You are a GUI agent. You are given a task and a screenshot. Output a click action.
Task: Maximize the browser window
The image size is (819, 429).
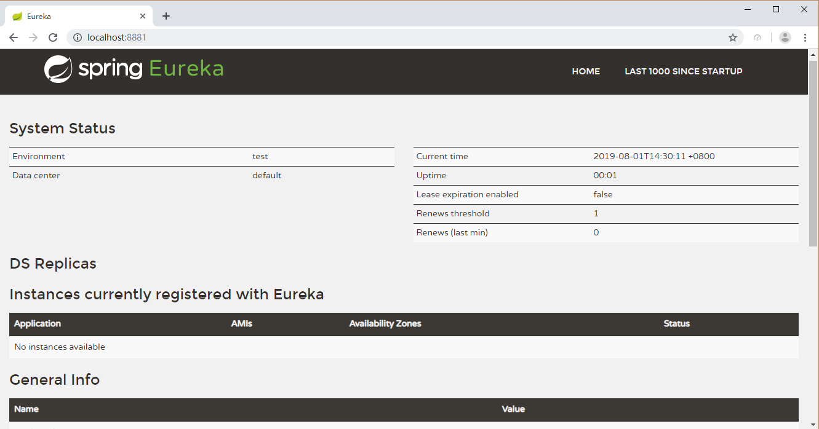pyautogui.click(x=776, y=9)
